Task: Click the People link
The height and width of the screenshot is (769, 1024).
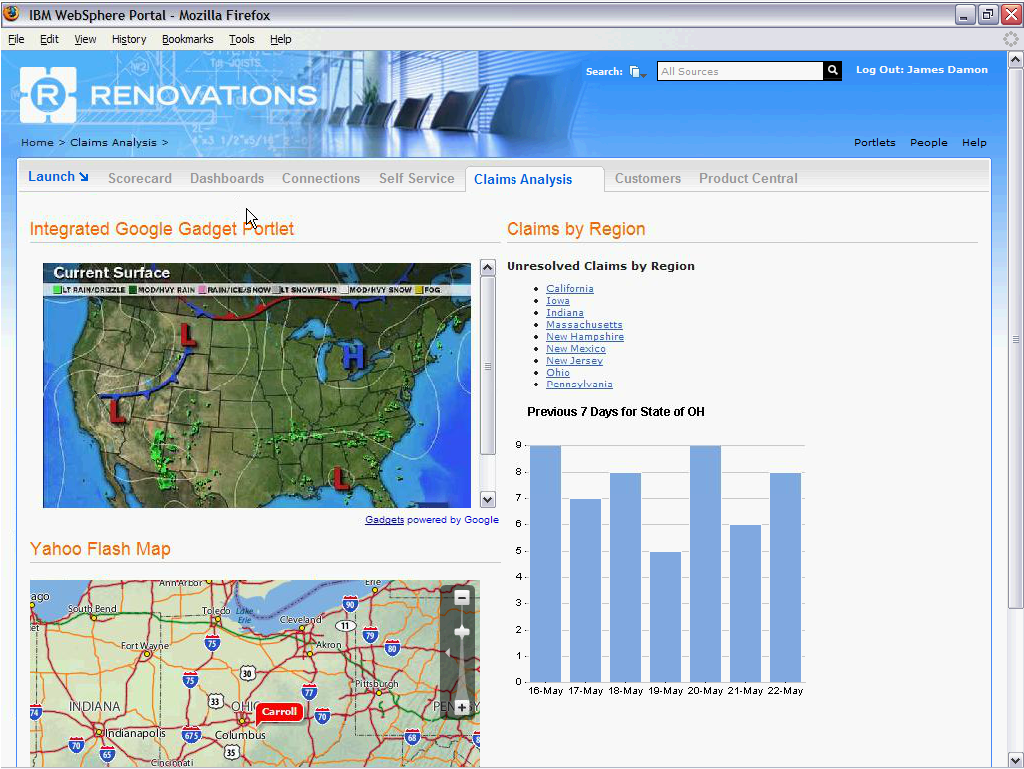Action: (929, 142)
